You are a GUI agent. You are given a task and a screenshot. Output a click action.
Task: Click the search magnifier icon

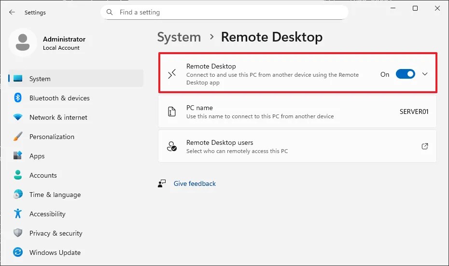[x=110, y=12]
